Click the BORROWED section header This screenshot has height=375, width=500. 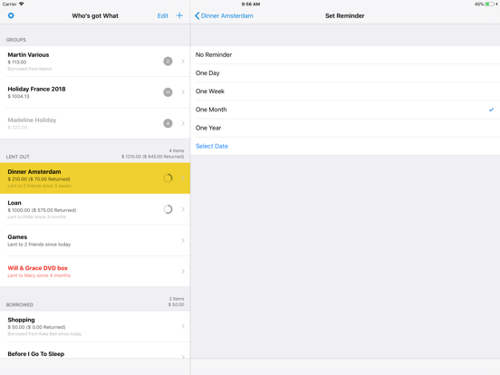(20, 305)
